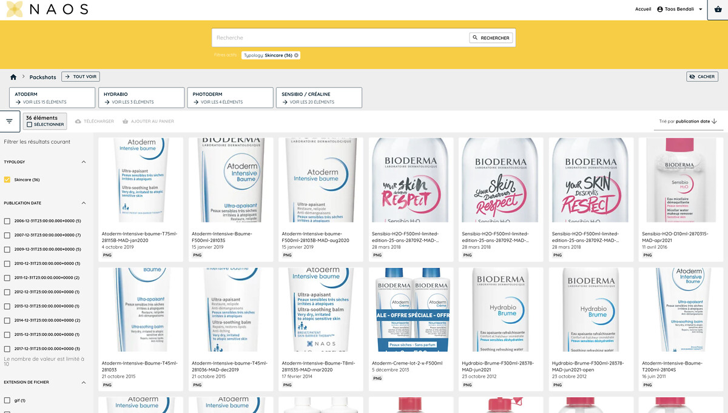The width and height of the screenshot is (728, 413).
Task: Click the date 17 février 2014
Action: (x=298, y=376)
